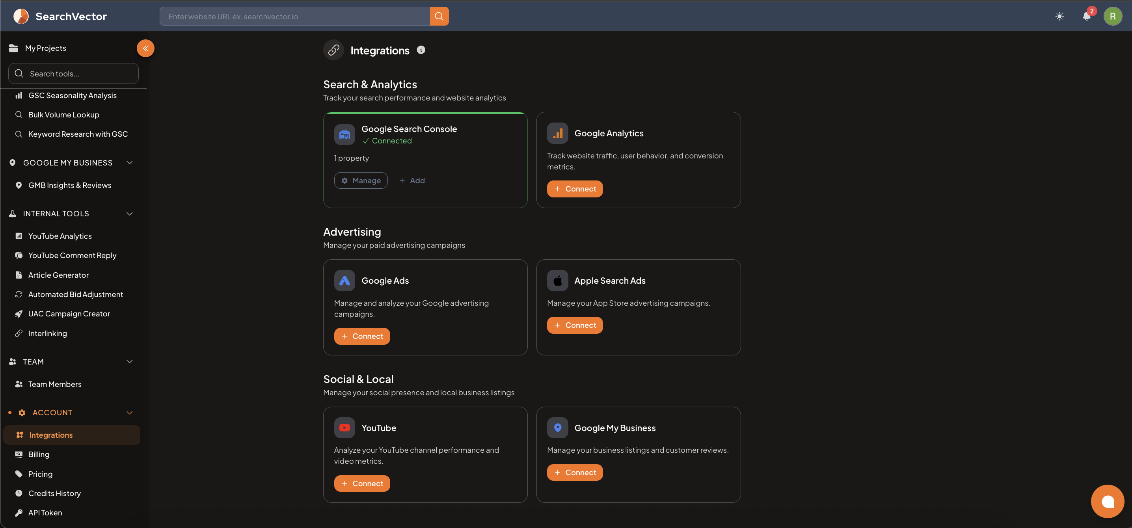
Task: Collapse sidebar with the orange double-chevron button
Action: click(x=145, y=48)
